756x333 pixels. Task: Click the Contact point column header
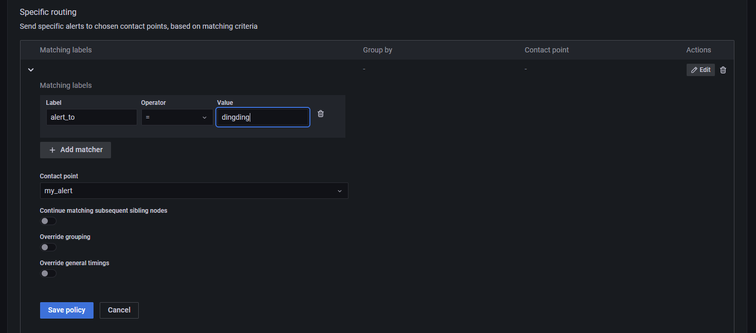[546, 50]
